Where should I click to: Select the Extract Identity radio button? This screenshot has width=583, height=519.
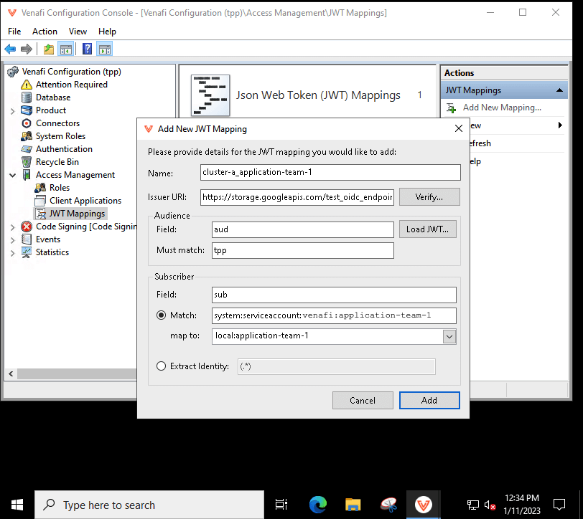[x=161, y=366]
